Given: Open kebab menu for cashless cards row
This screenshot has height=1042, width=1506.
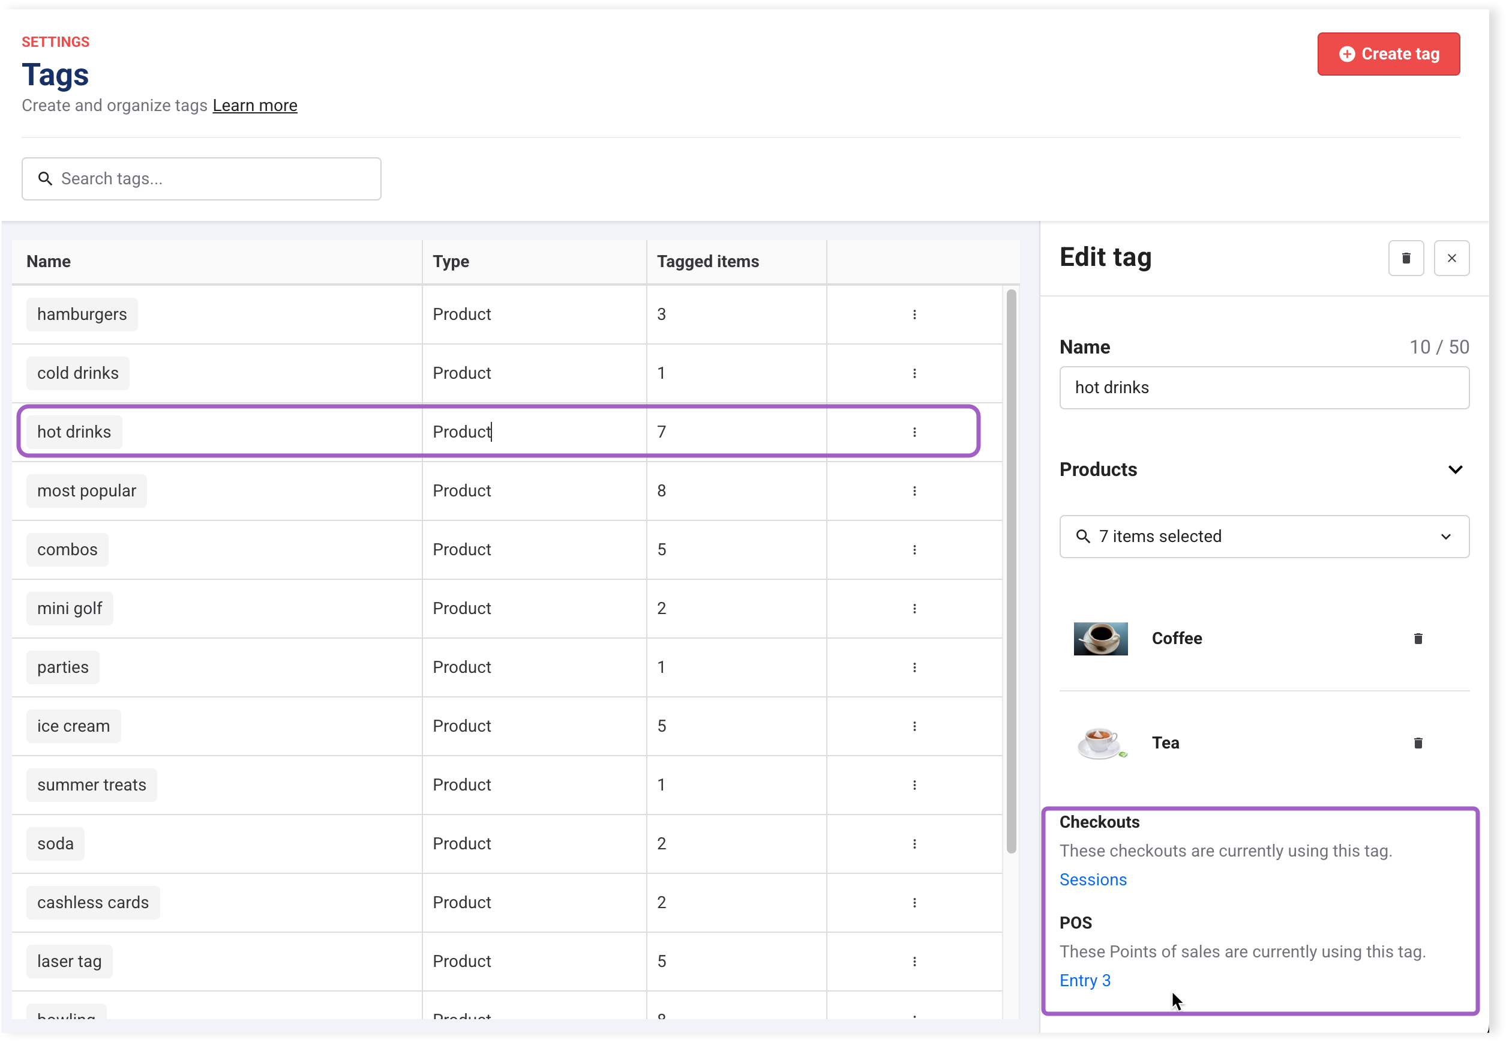Looking at the screenshot, I should 914,902.
